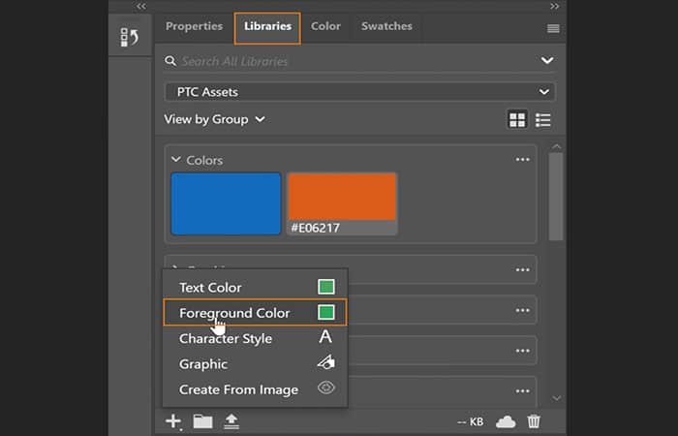Viewport: 678px width, 436px height.
Task: Select the orange #E06217 color swatch
Action: [x=342, y=198]
